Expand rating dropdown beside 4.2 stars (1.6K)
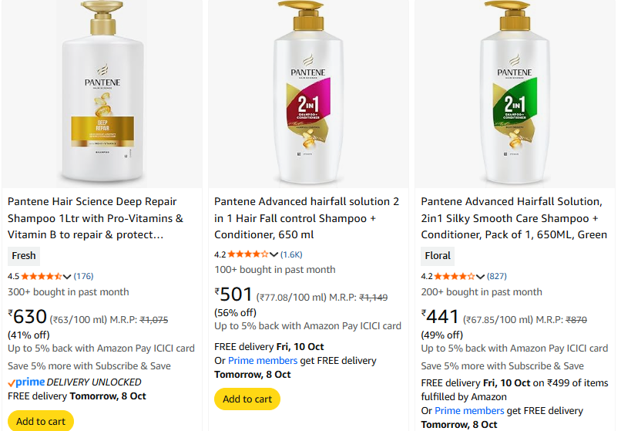The height and width of the screenshot is (431, 621). [x=274, y=254]
